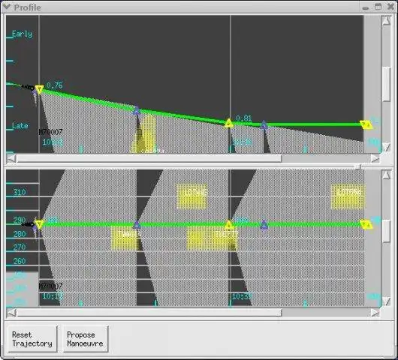
Task: Click the blue triangle right of the 0.81 marker
Action: (264, 124)
